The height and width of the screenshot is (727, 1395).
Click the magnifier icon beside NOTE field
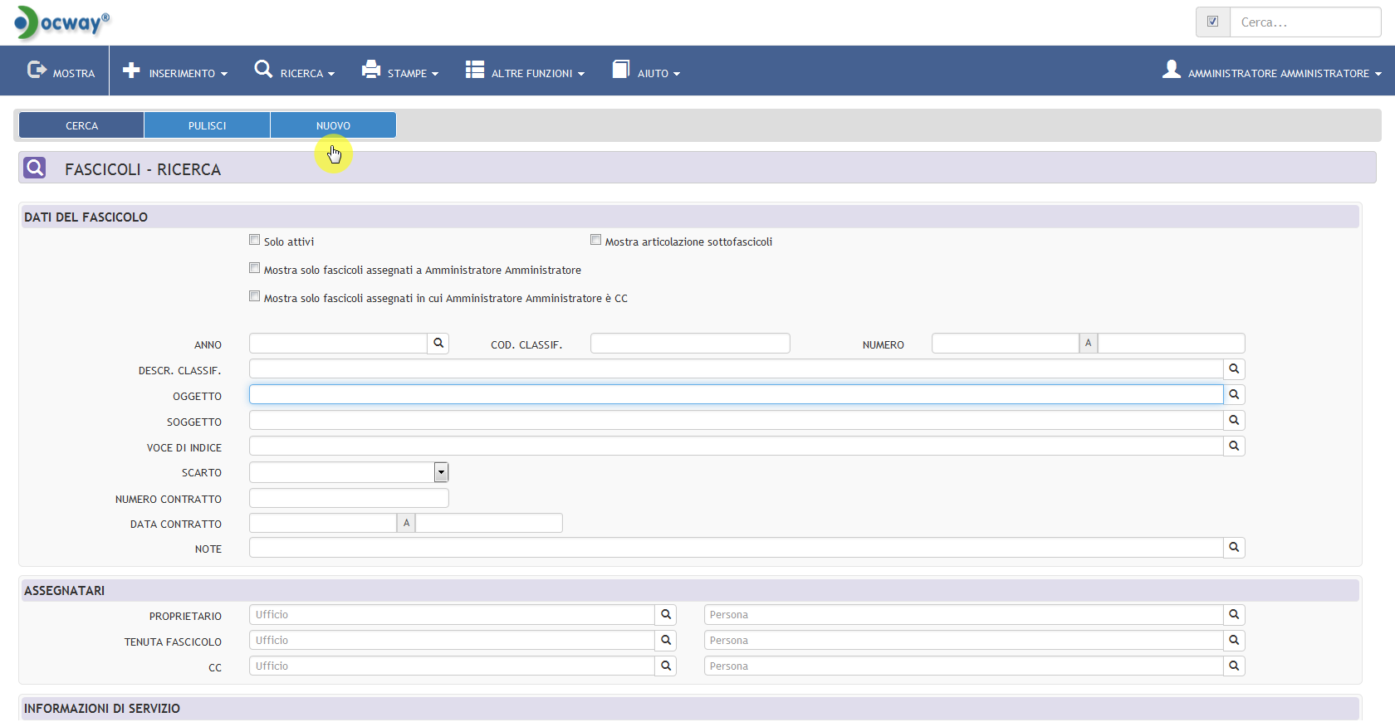pos(1234,548)
